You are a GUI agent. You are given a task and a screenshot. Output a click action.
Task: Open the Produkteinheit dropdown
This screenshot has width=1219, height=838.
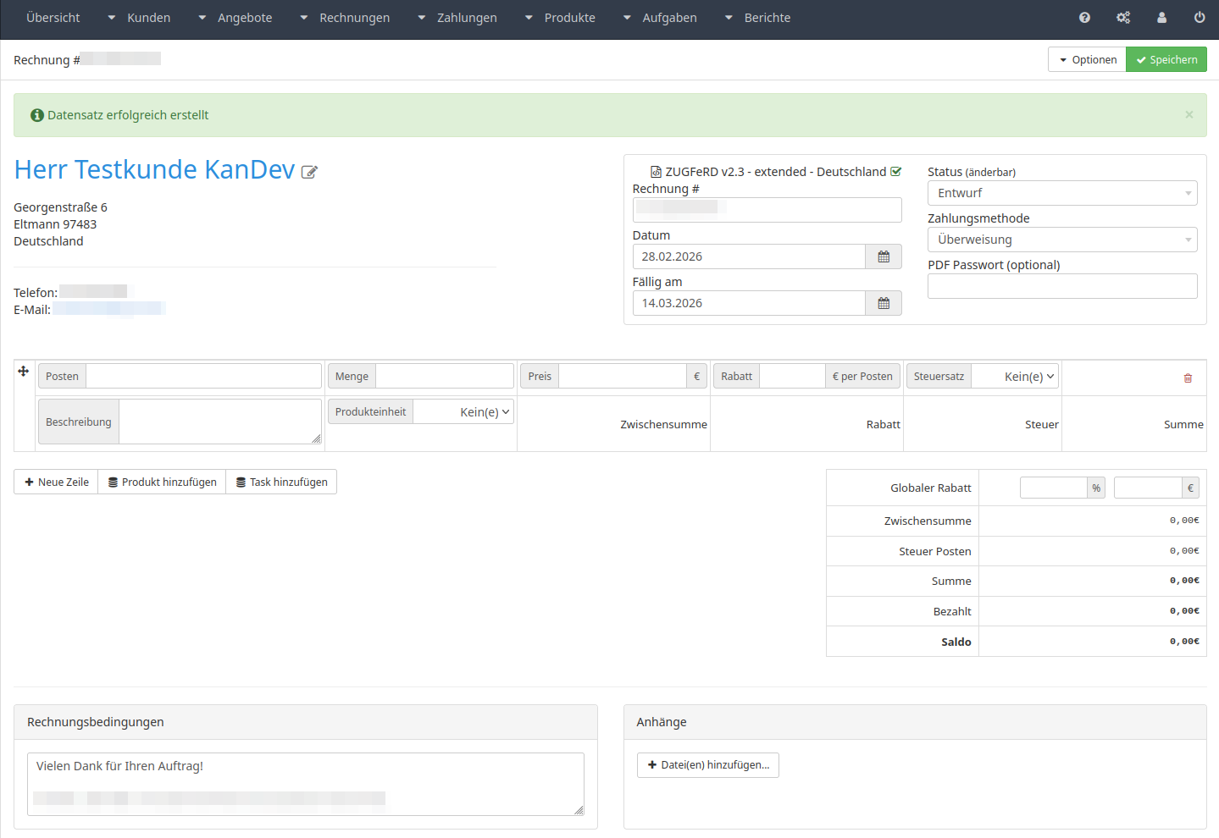(x=463, y=412)
